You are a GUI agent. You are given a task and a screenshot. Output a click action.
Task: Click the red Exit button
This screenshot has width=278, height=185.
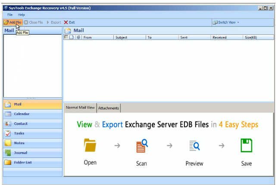click(x=69, y=22)
